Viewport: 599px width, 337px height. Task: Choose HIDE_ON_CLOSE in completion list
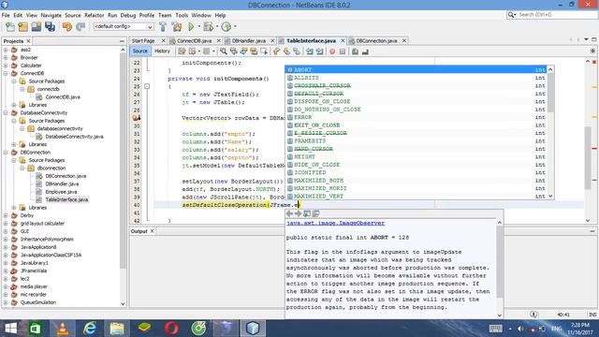[416, 165]
